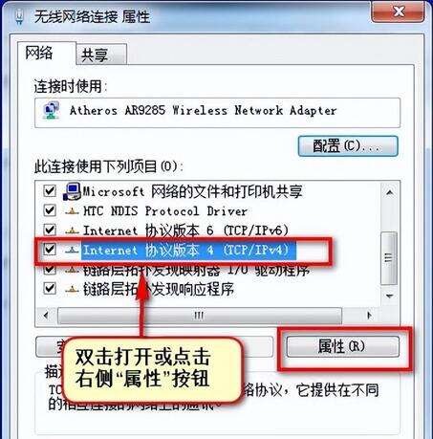Click the Atheros wireless adapter icon

[52, 111]
